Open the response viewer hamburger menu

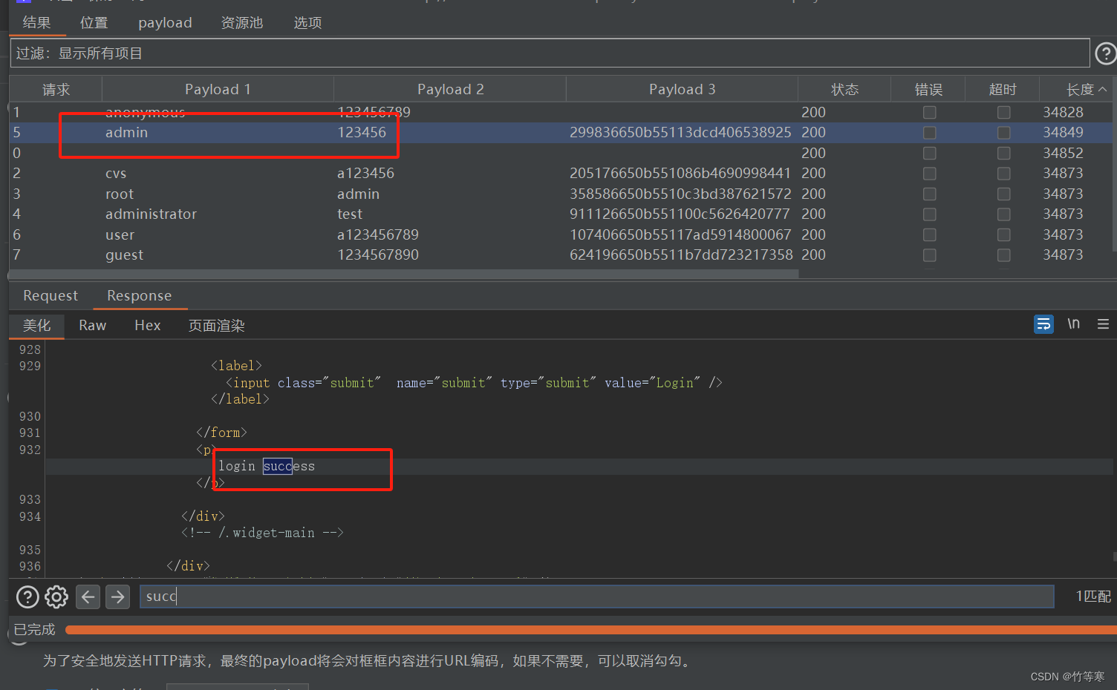tap(1104, 324)
